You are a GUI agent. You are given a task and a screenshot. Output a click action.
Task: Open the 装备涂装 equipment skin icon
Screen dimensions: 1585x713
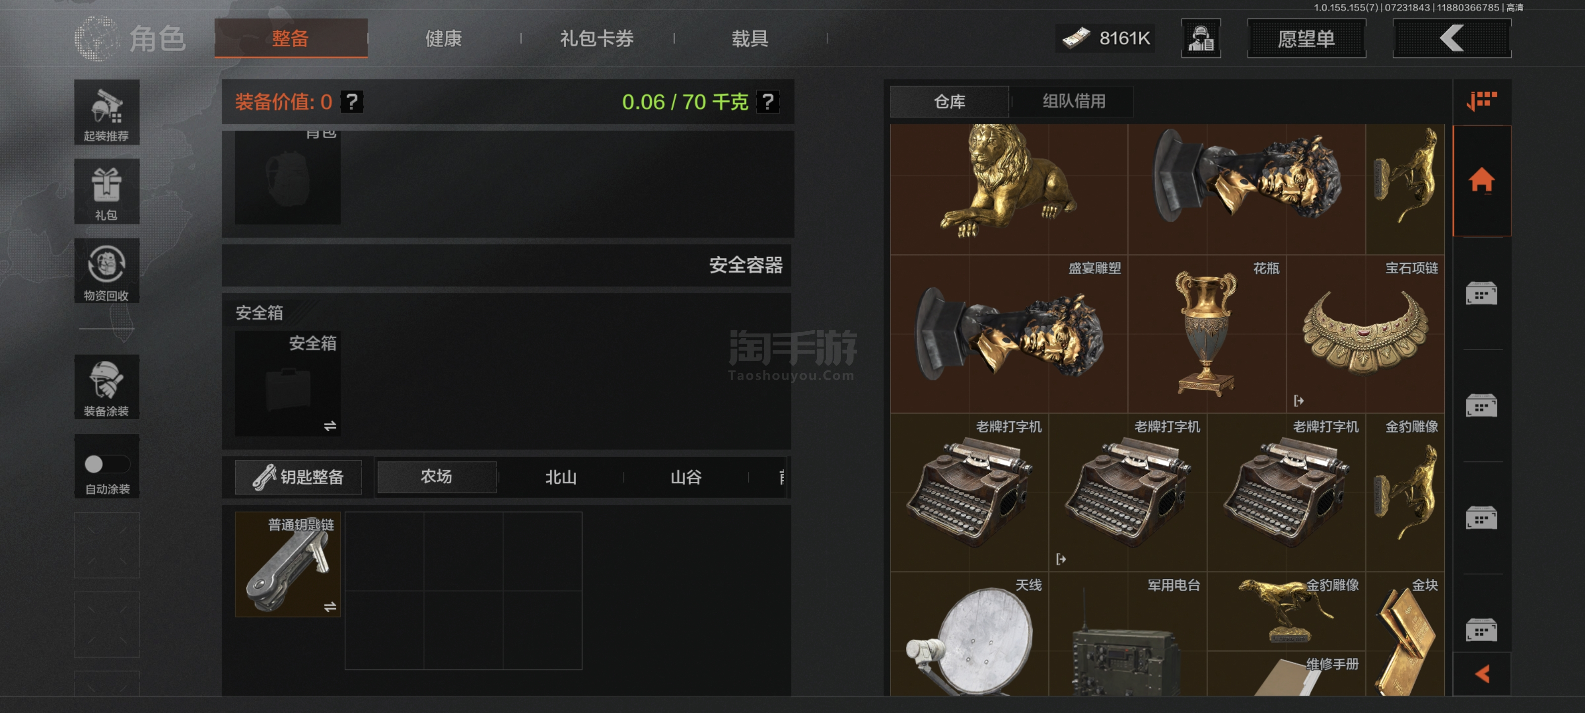pos(106,386)
